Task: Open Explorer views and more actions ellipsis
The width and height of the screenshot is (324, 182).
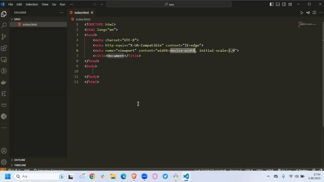Action: click(61, 13)
